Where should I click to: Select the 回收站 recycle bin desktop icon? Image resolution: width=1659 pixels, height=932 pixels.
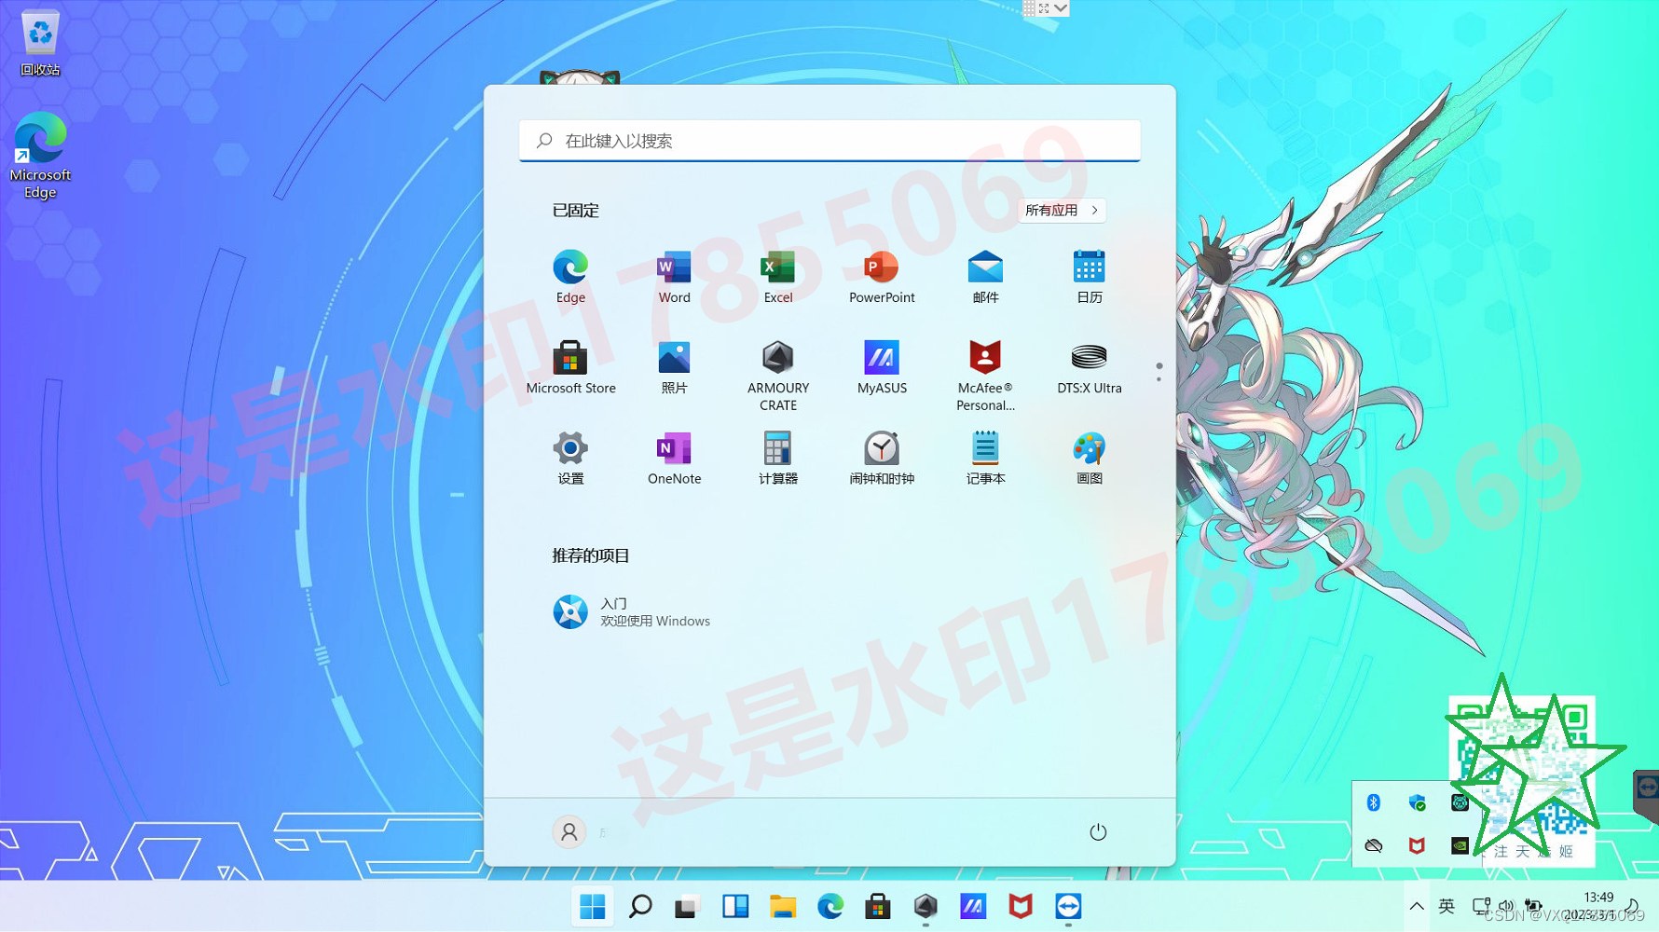click(40, 43)
